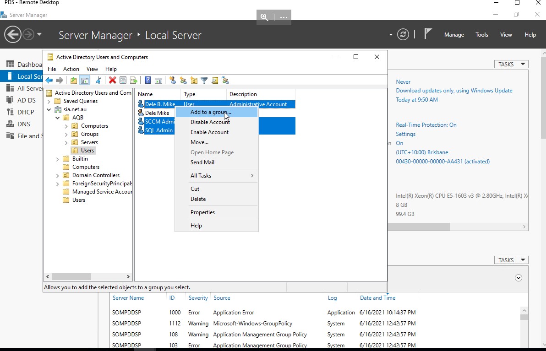Click the (UTC+10:00) Brisbane time zone link

[x=422, y=152]
